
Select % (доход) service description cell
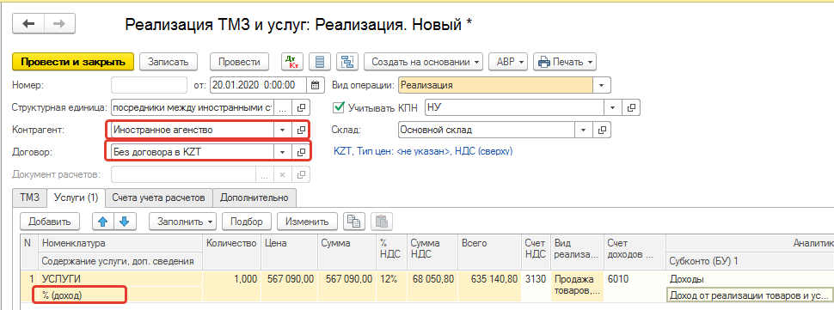[120, 295]
